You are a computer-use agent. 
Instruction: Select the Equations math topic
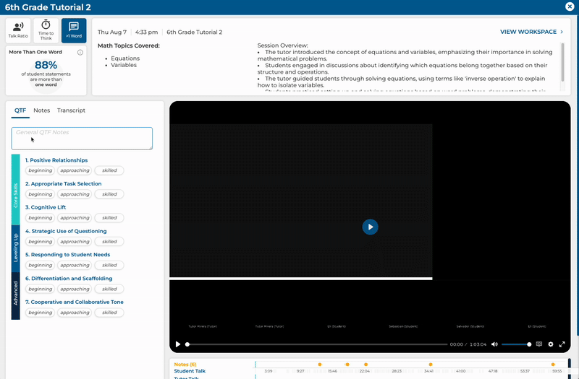click(125, 58)
